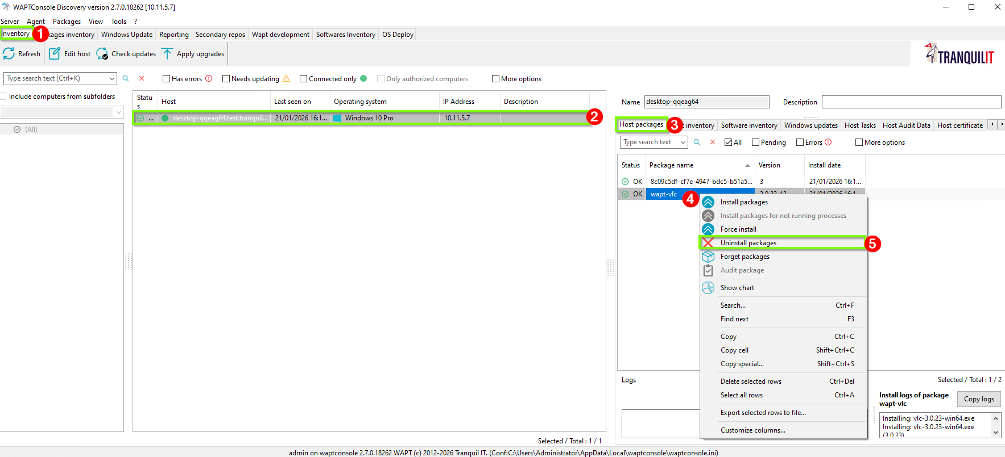Check the Connected only filter
The width and height of the screenshot is (1005, 457).
coord(304,79)
